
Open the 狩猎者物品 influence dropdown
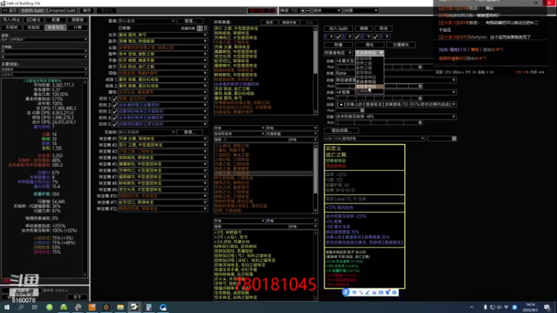tap(338, 53)
